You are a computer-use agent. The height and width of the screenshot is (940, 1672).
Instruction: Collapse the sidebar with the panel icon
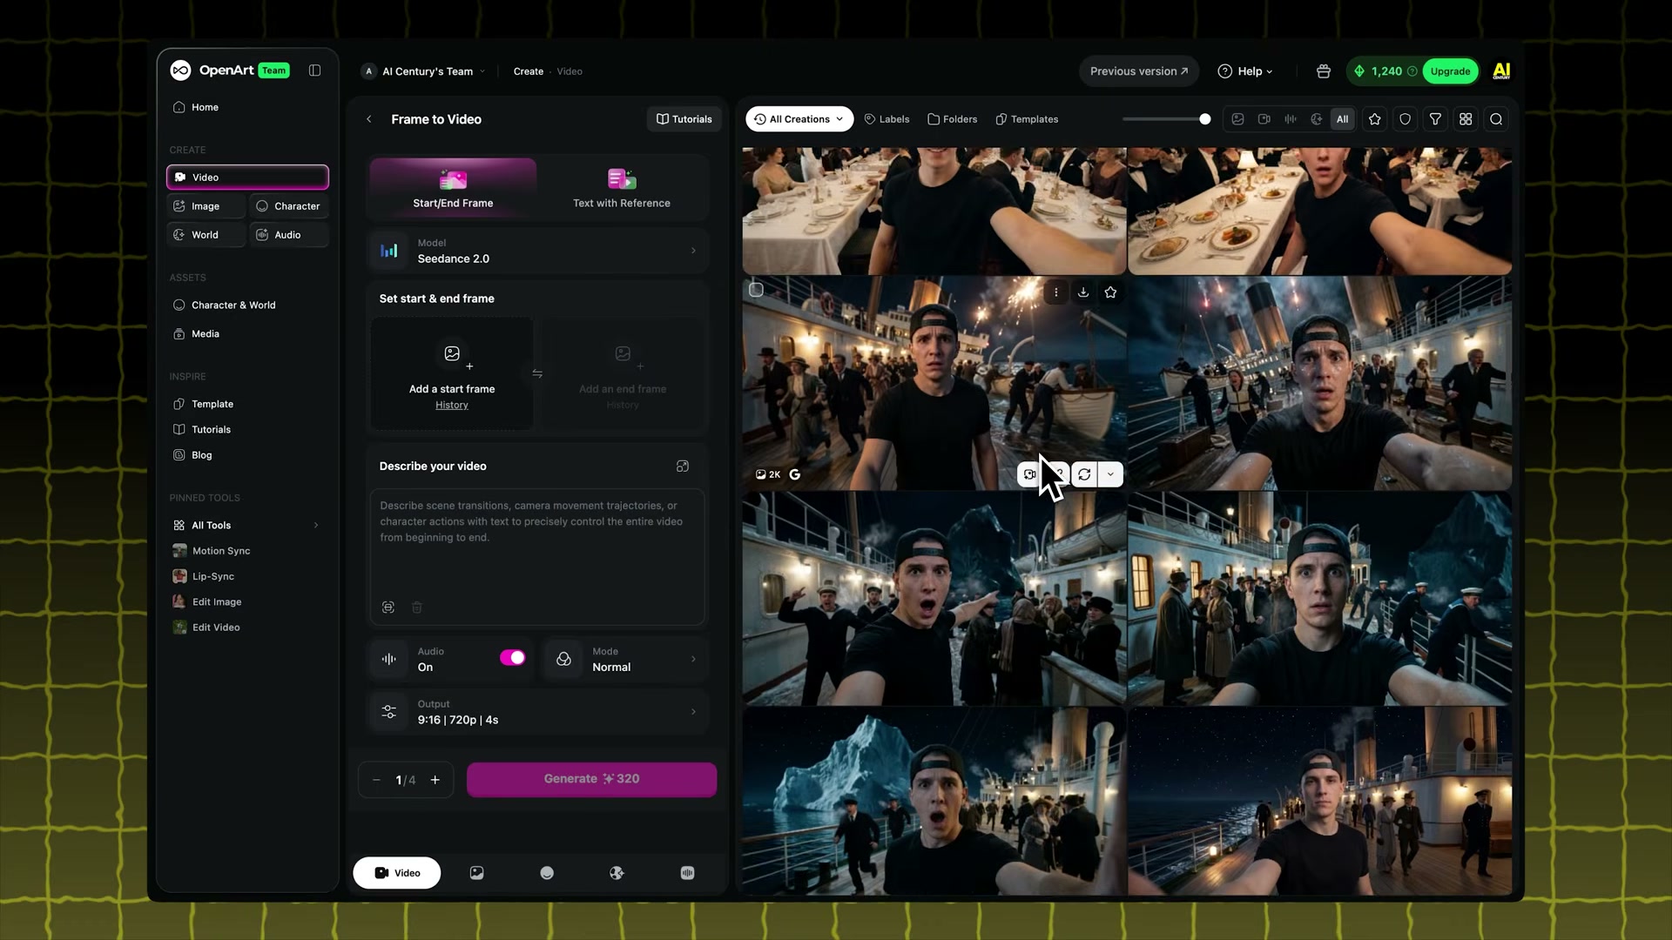[315, 70]
